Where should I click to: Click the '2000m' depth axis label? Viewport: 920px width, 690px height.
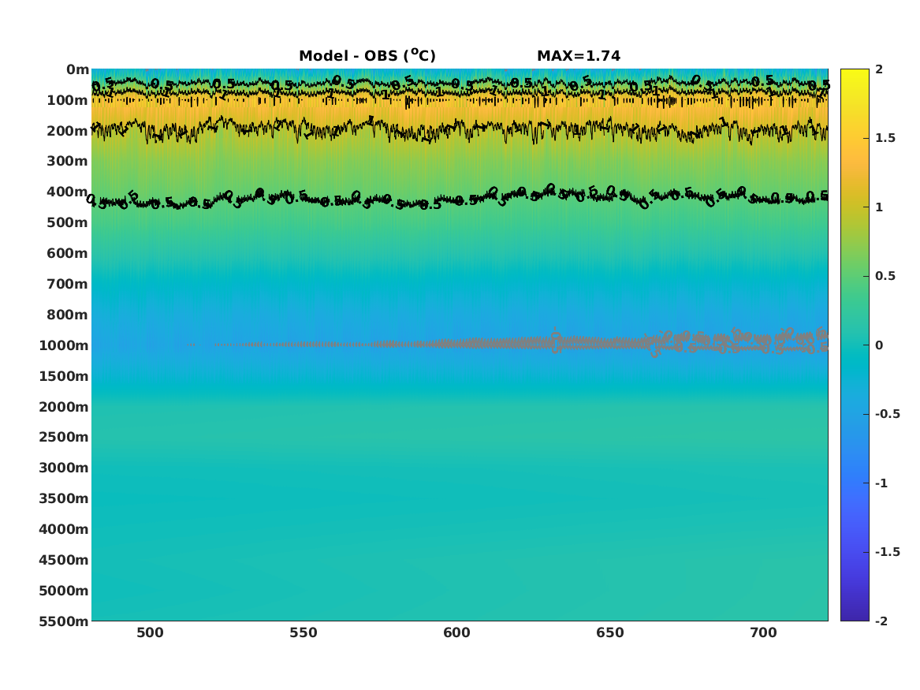pos(63,407)
